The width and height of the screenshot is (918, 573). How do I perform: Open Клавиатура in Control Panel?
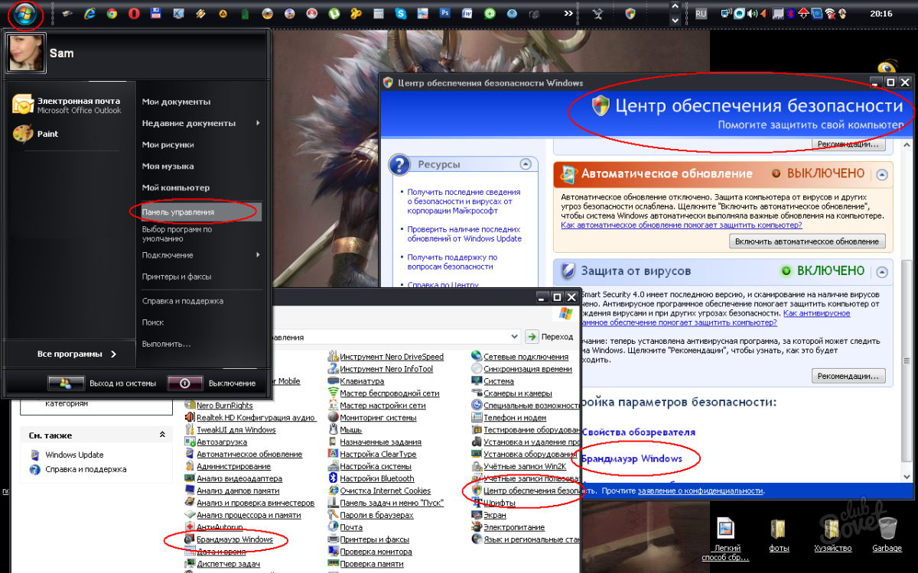point(356,381)
